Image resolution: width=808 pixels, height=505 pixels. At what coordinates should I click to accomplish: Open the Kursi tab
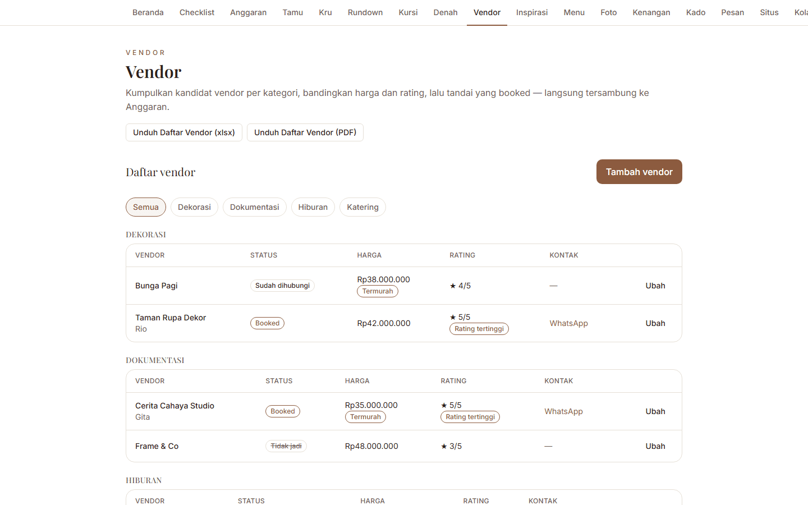click(x=408, y=12)
